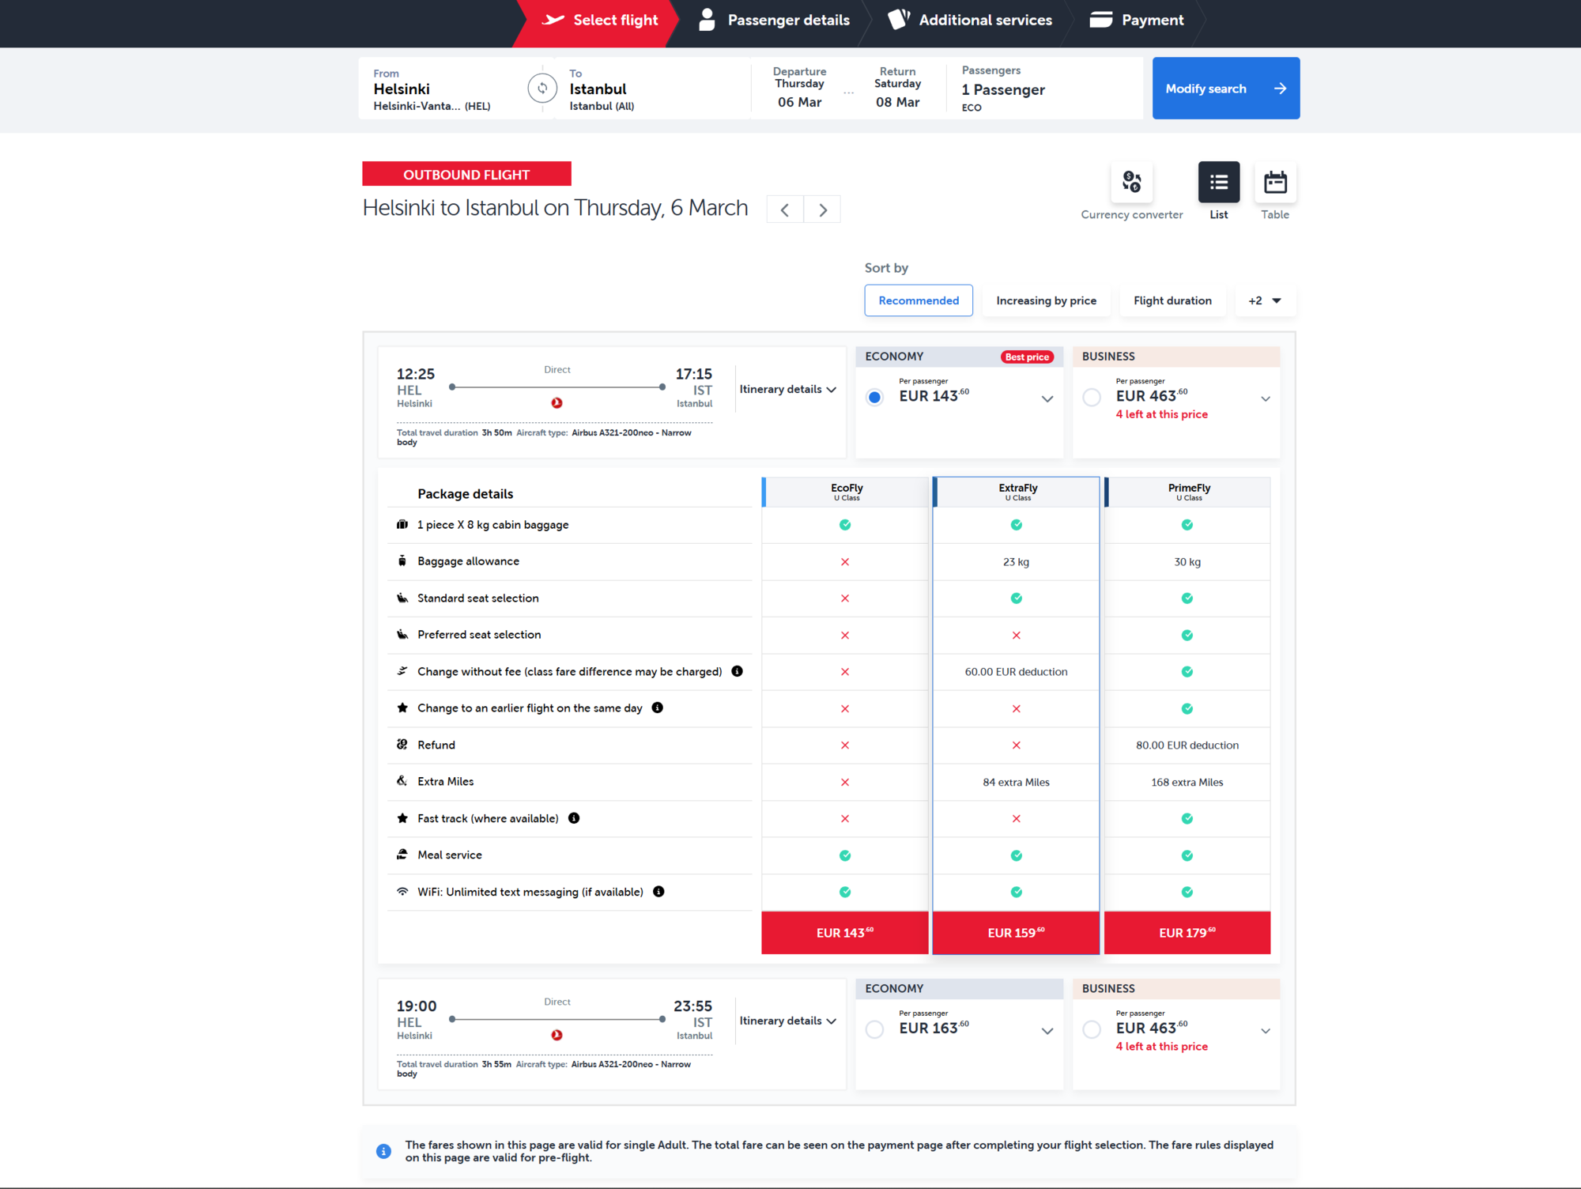
Task: Click info icon beside WiFi text messaging
Action: (658, 892)
